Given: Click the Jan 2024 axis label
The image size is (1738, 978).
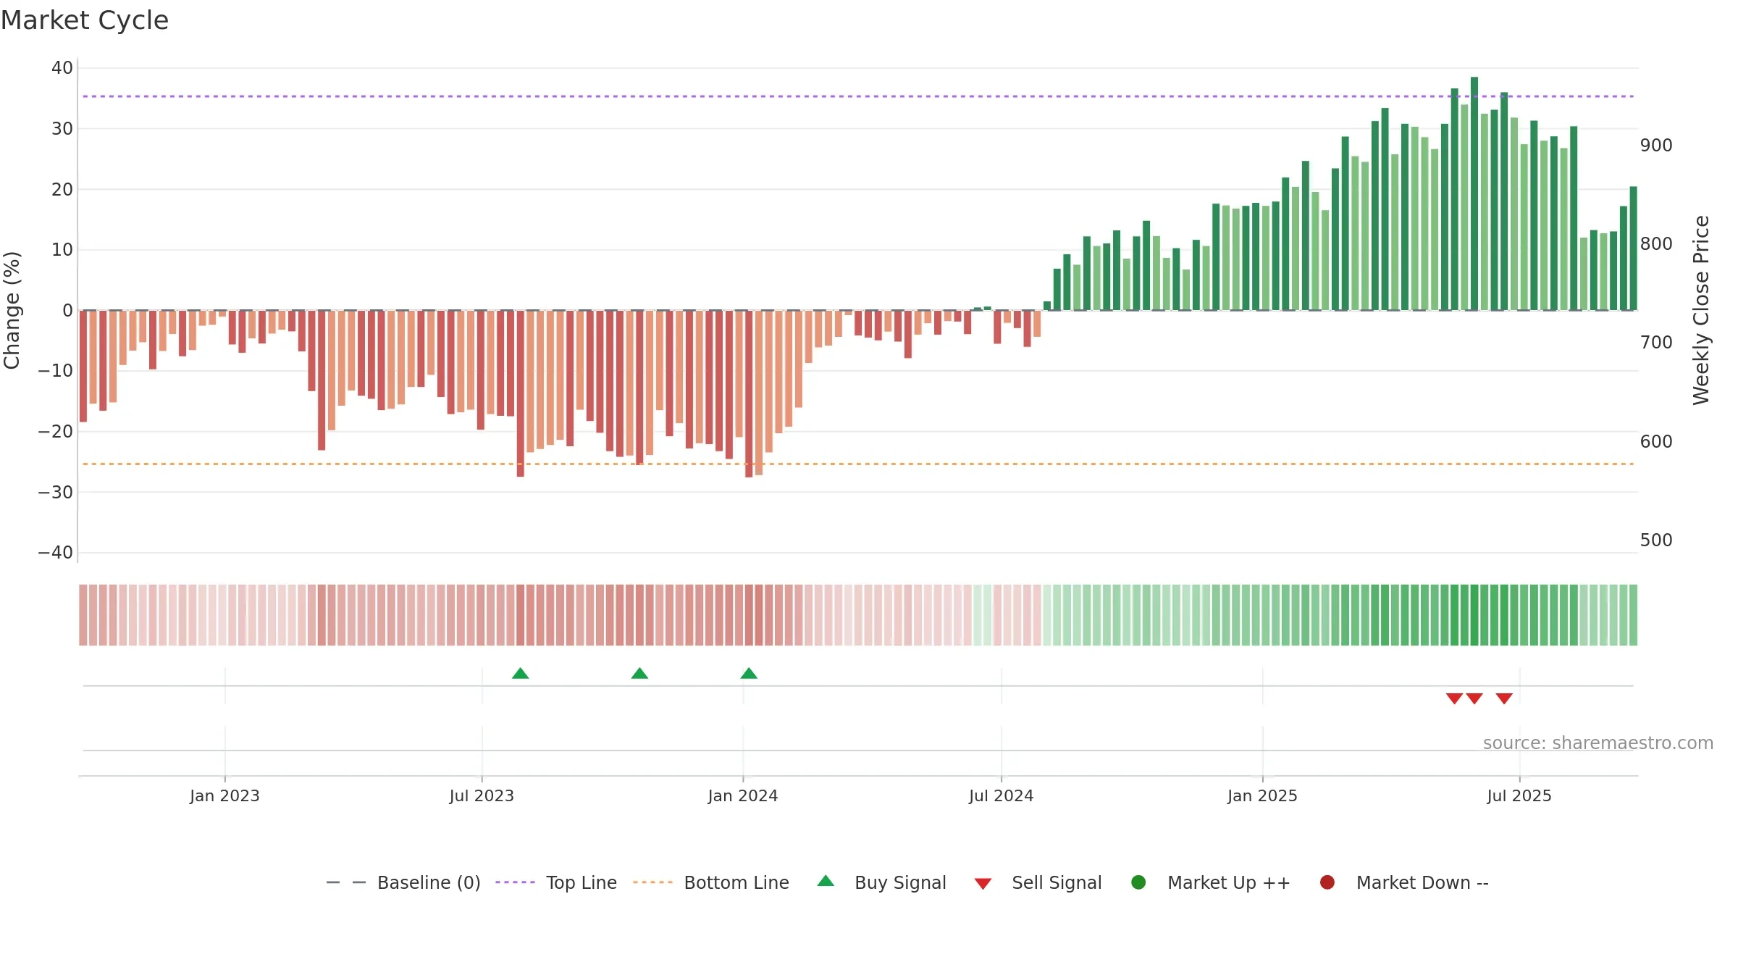Looking at the screenshot, I should [743, 795].
